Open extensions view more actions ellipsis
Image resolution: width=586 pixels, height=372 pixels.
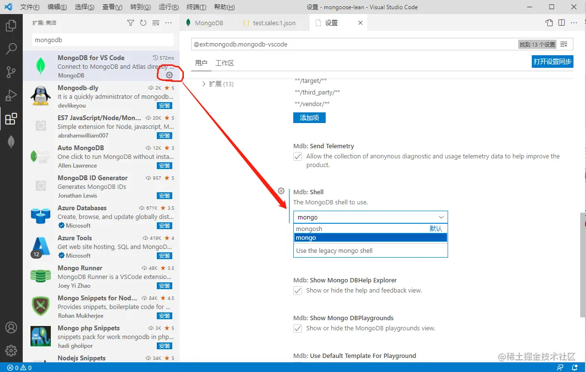coord(168,23)
